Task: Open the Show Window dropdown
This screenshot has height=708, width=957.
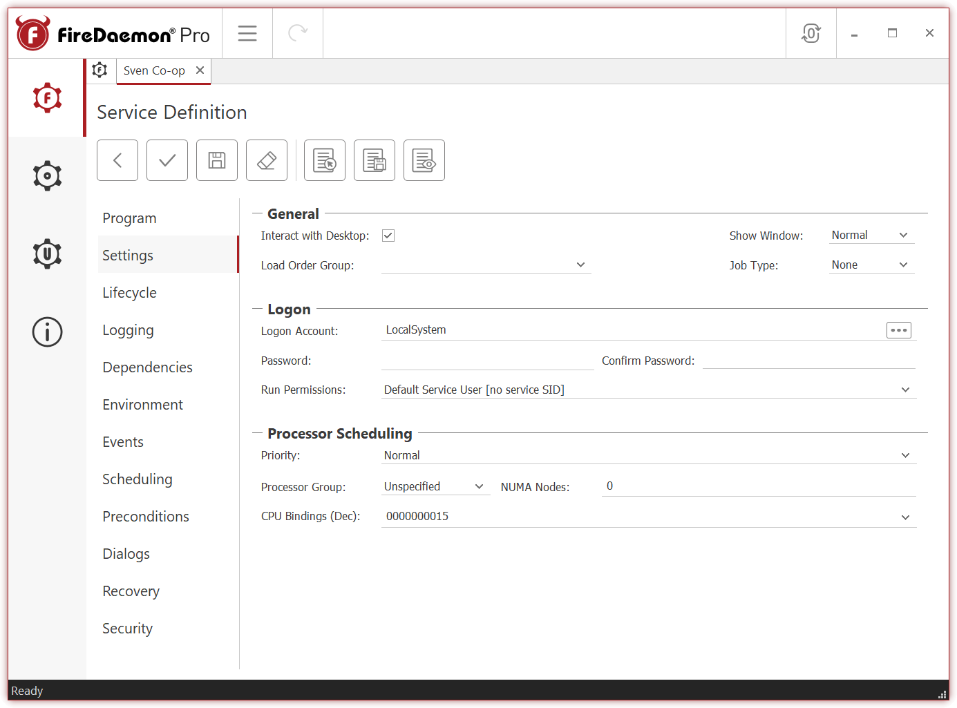Action: click(x=871, y=236)
